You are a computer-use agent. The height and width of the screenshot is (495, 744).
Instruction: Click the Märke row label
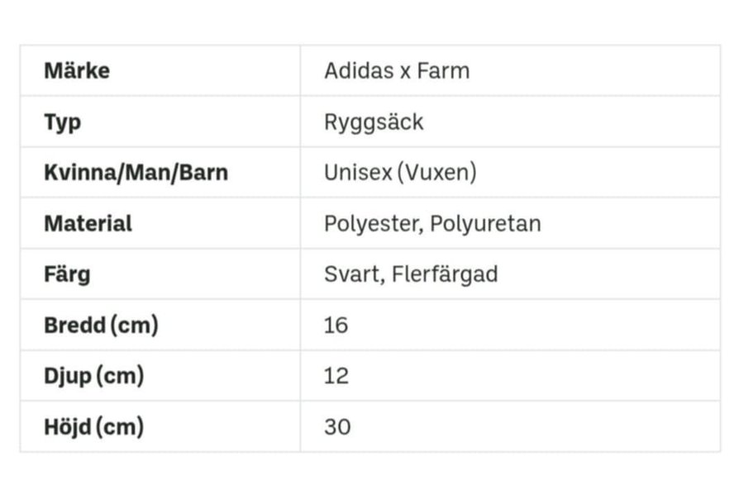pos(77,71)
